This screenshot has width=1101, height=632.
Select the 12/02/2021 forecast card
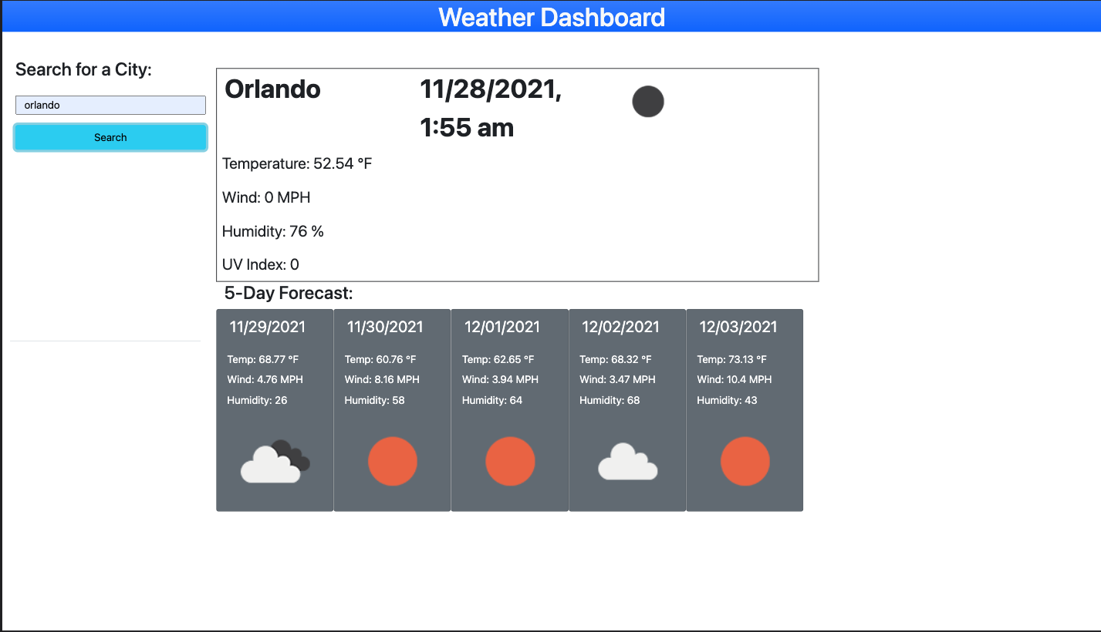626,409
